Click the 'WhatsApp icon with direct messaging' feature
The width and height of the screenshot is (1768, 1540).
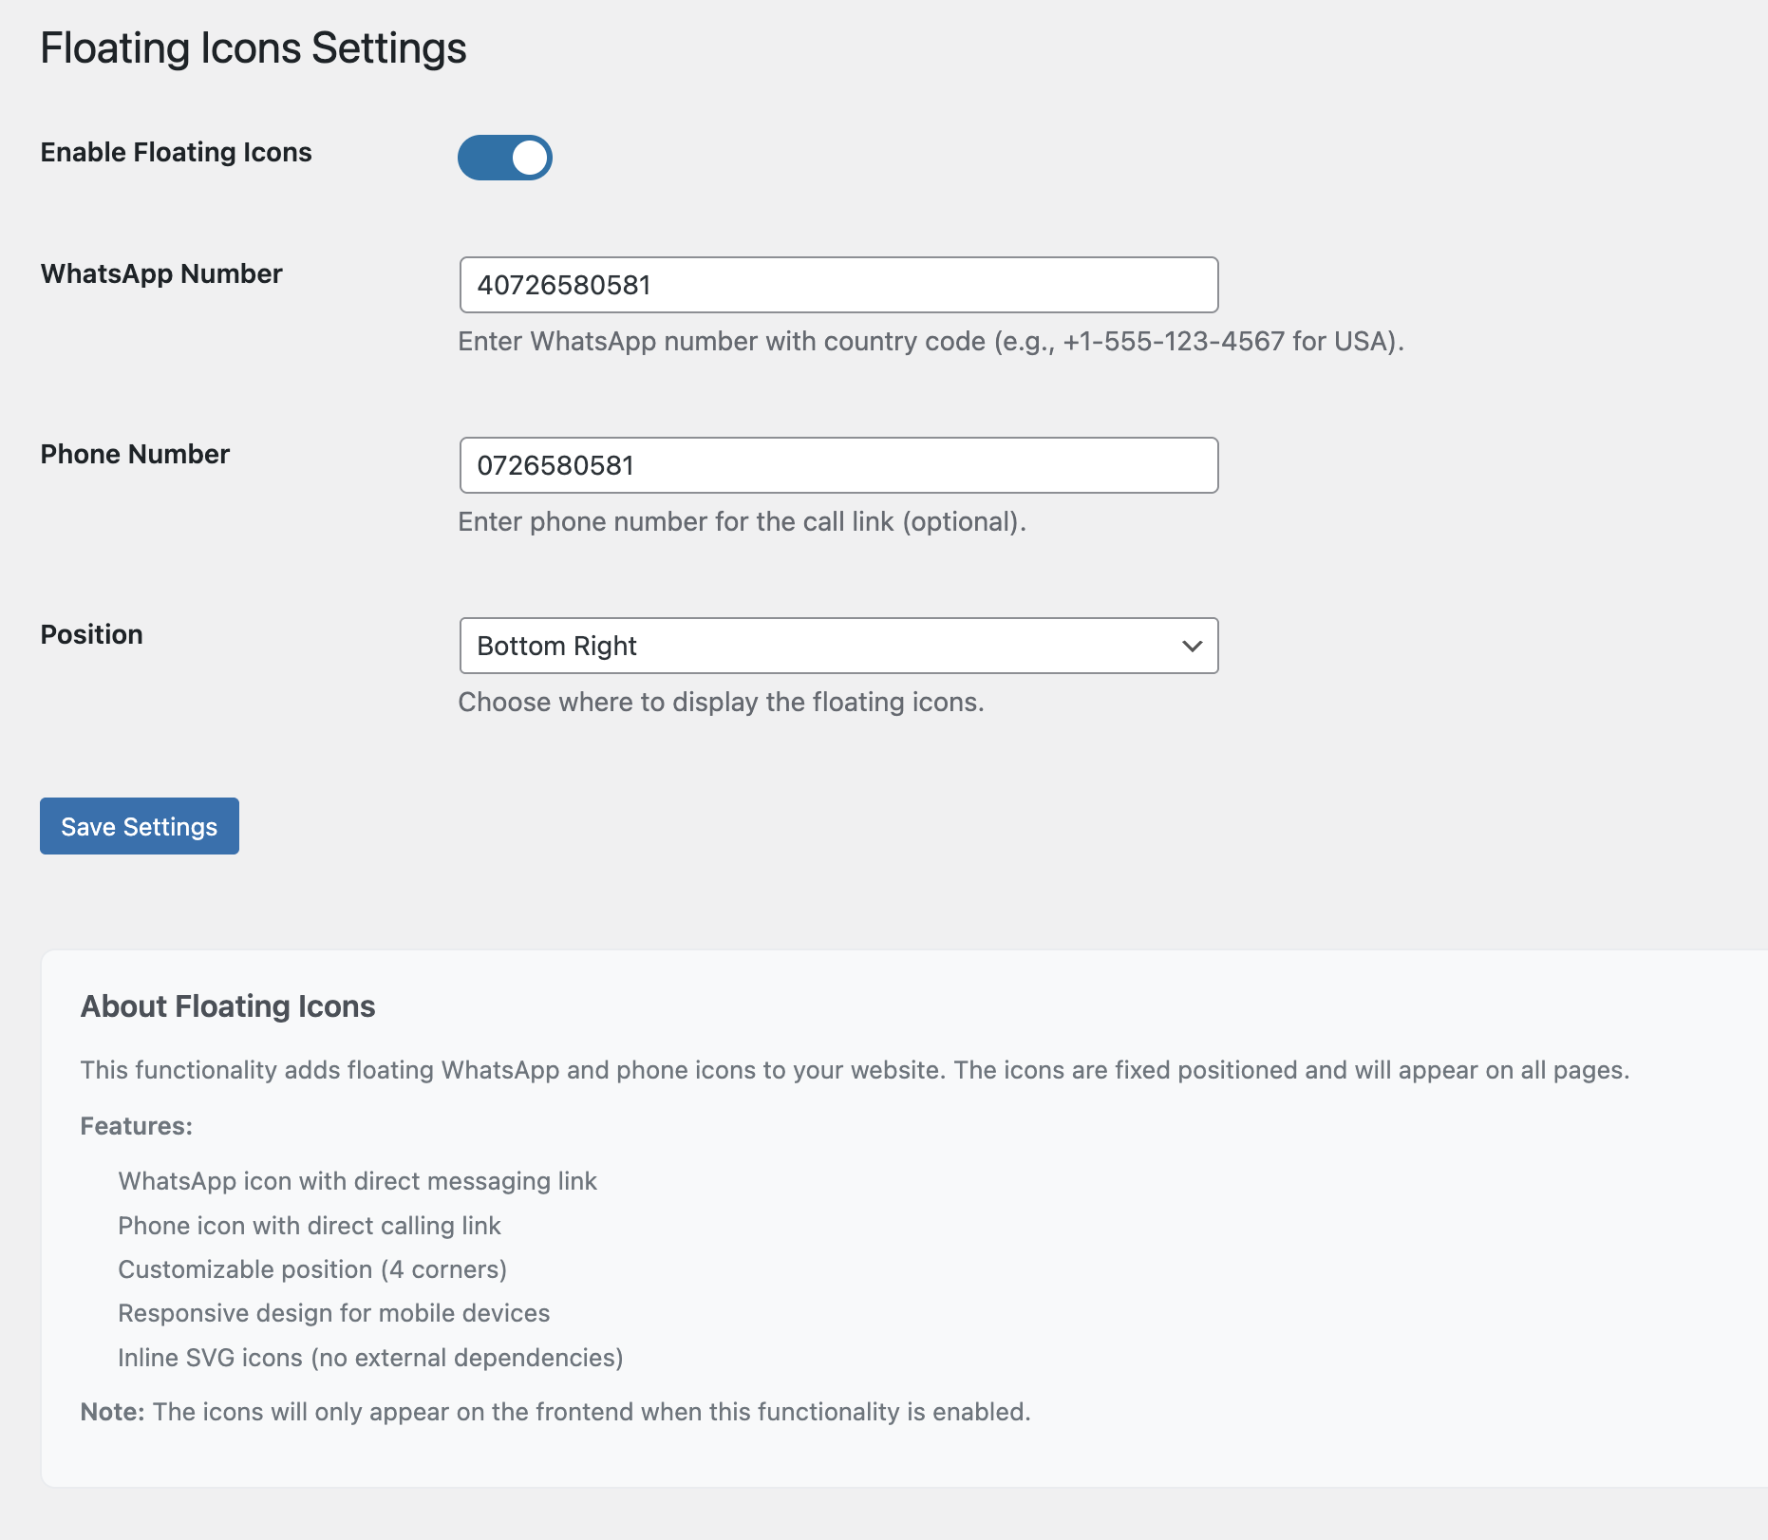point(357,1180)
